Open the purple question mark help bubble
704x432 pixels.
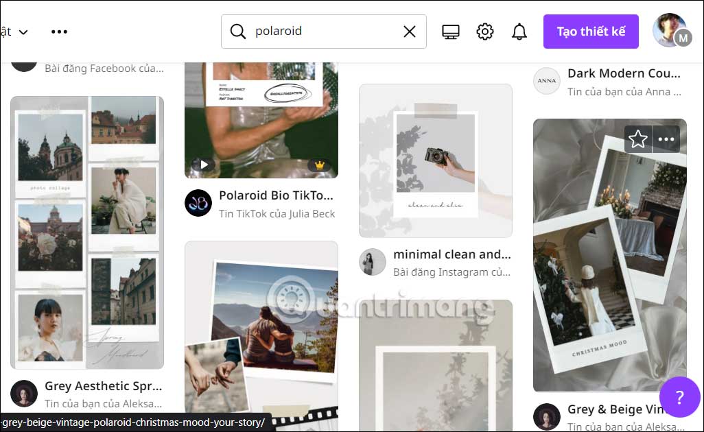coord(679,398)
